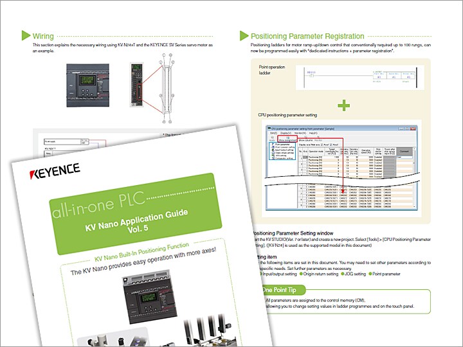Open the Edit(E) menu in parameter window

point(274,133)
